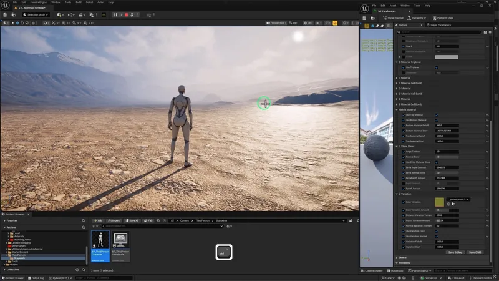This screenshot has height=281, width=499.
Task: Click Platform Stats in material editor
Action: 443,18
